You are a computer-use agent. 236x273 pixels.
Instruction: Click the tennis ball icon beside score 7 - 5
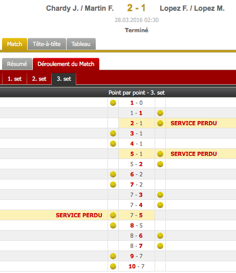coord(113,215)
